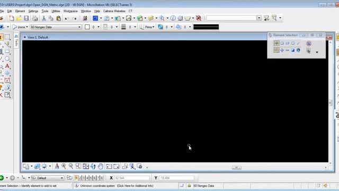Click the 'Unknown coordinate system' status message
This screenshot has width=339, height=191.
[x=117, y=186]
